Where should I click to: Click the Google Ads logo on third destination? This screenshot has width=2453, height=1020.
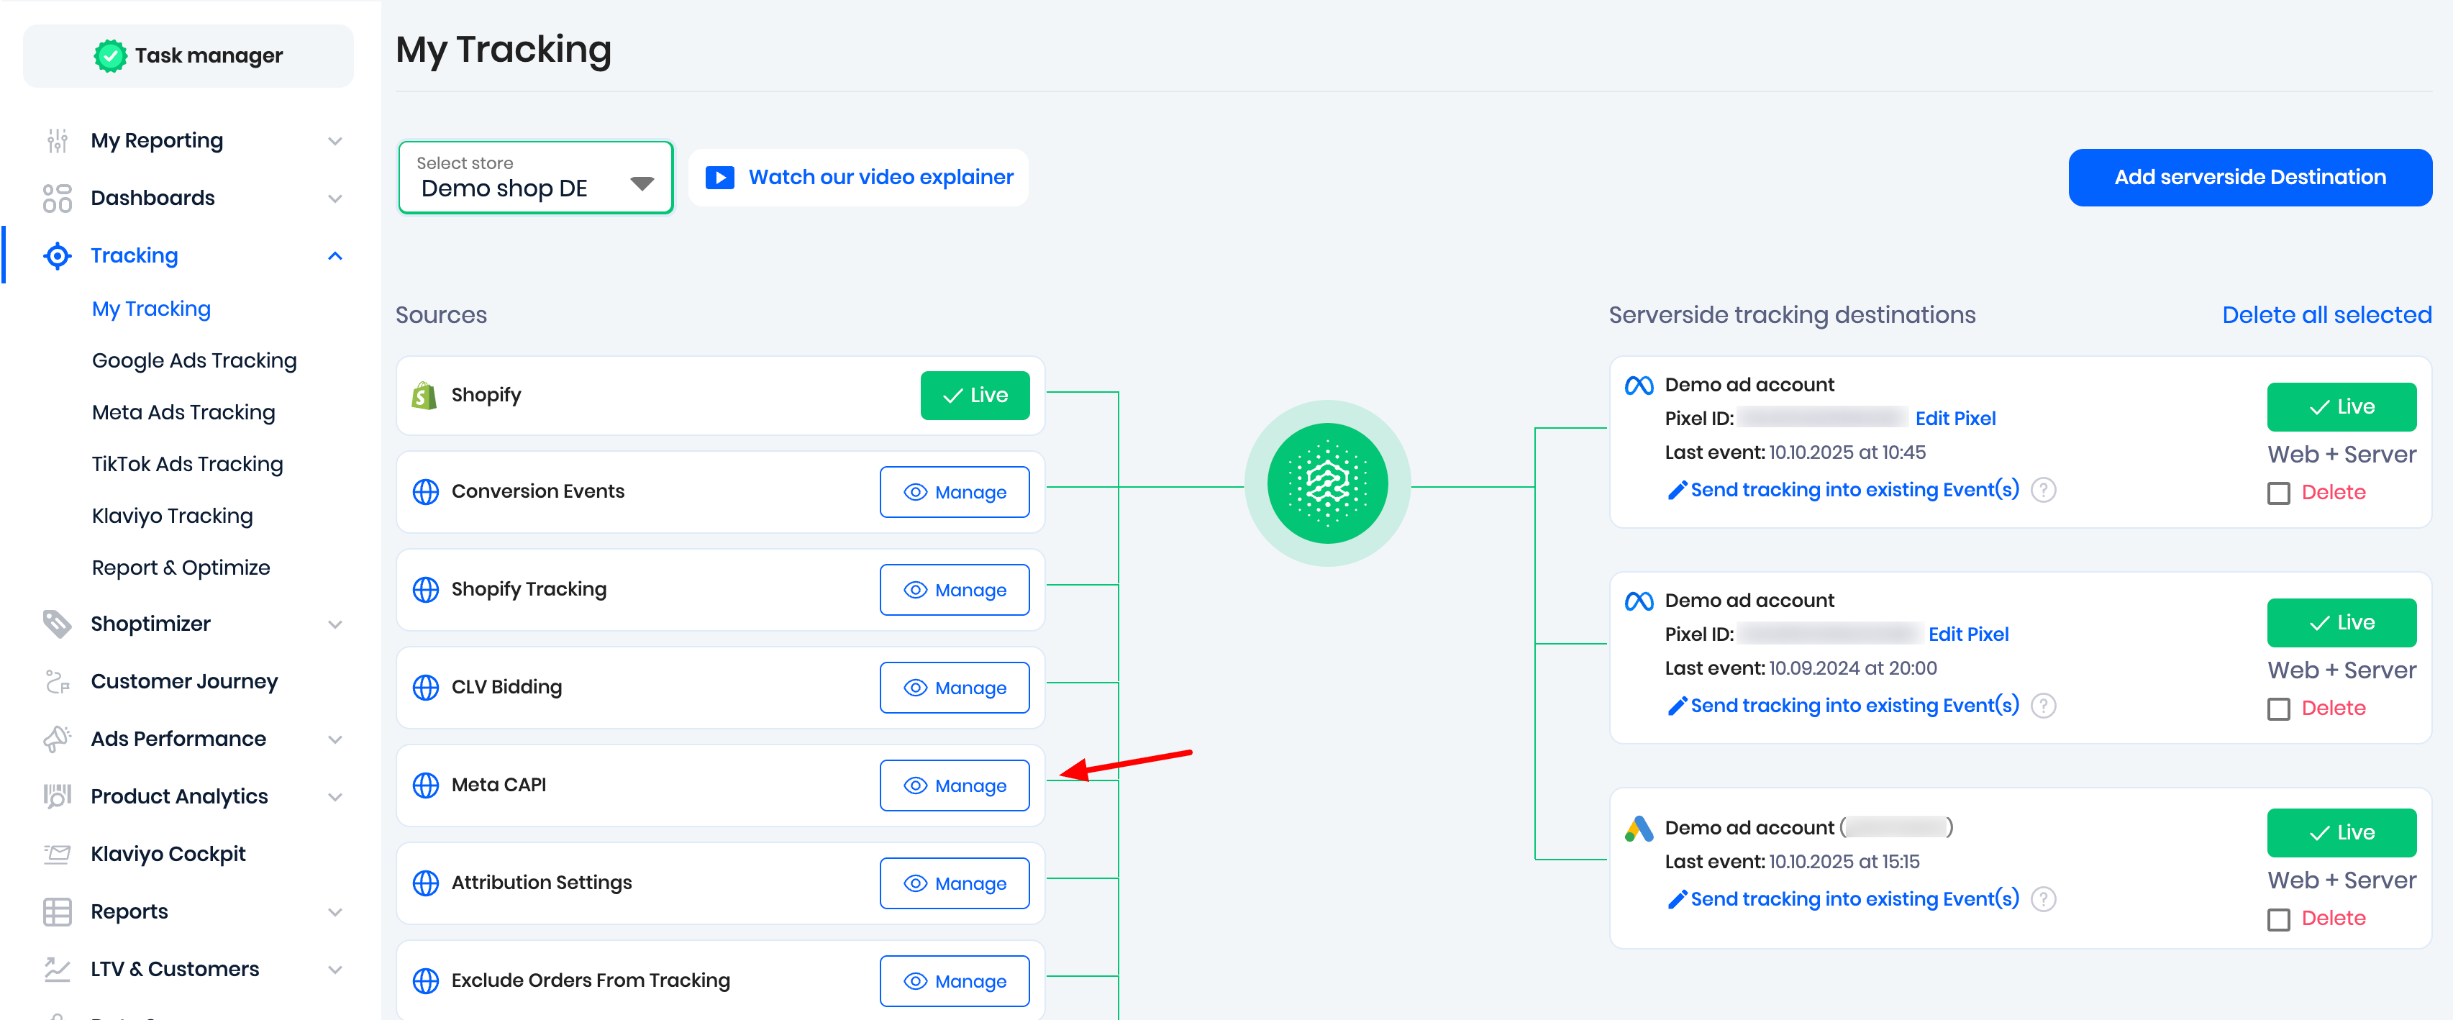[x=1638, y=829]
